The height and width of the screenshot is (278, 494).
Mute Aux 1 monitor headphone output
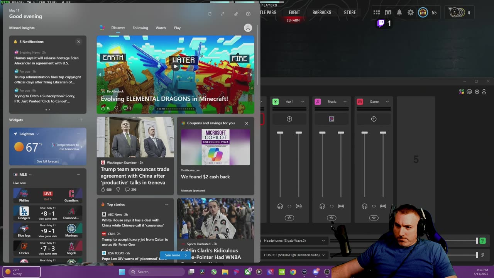280,206
